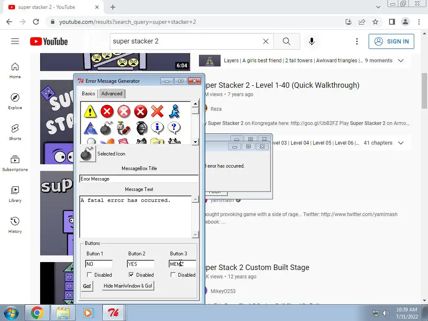This screenshot has width=428, height=321.
Task: Open the Chrome profile avatar
Action: click(405, 22)
